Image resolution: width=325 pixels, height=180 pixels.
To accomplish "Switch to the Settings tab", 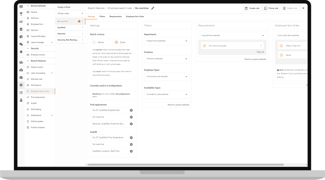I will 91,16.
